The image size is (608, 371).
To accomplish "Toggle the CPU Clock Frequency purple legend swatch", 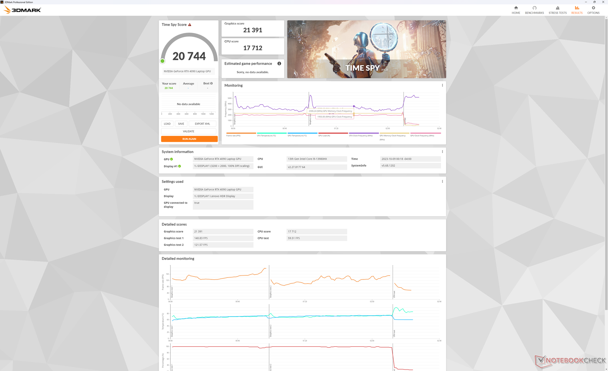I will point(364,133).
